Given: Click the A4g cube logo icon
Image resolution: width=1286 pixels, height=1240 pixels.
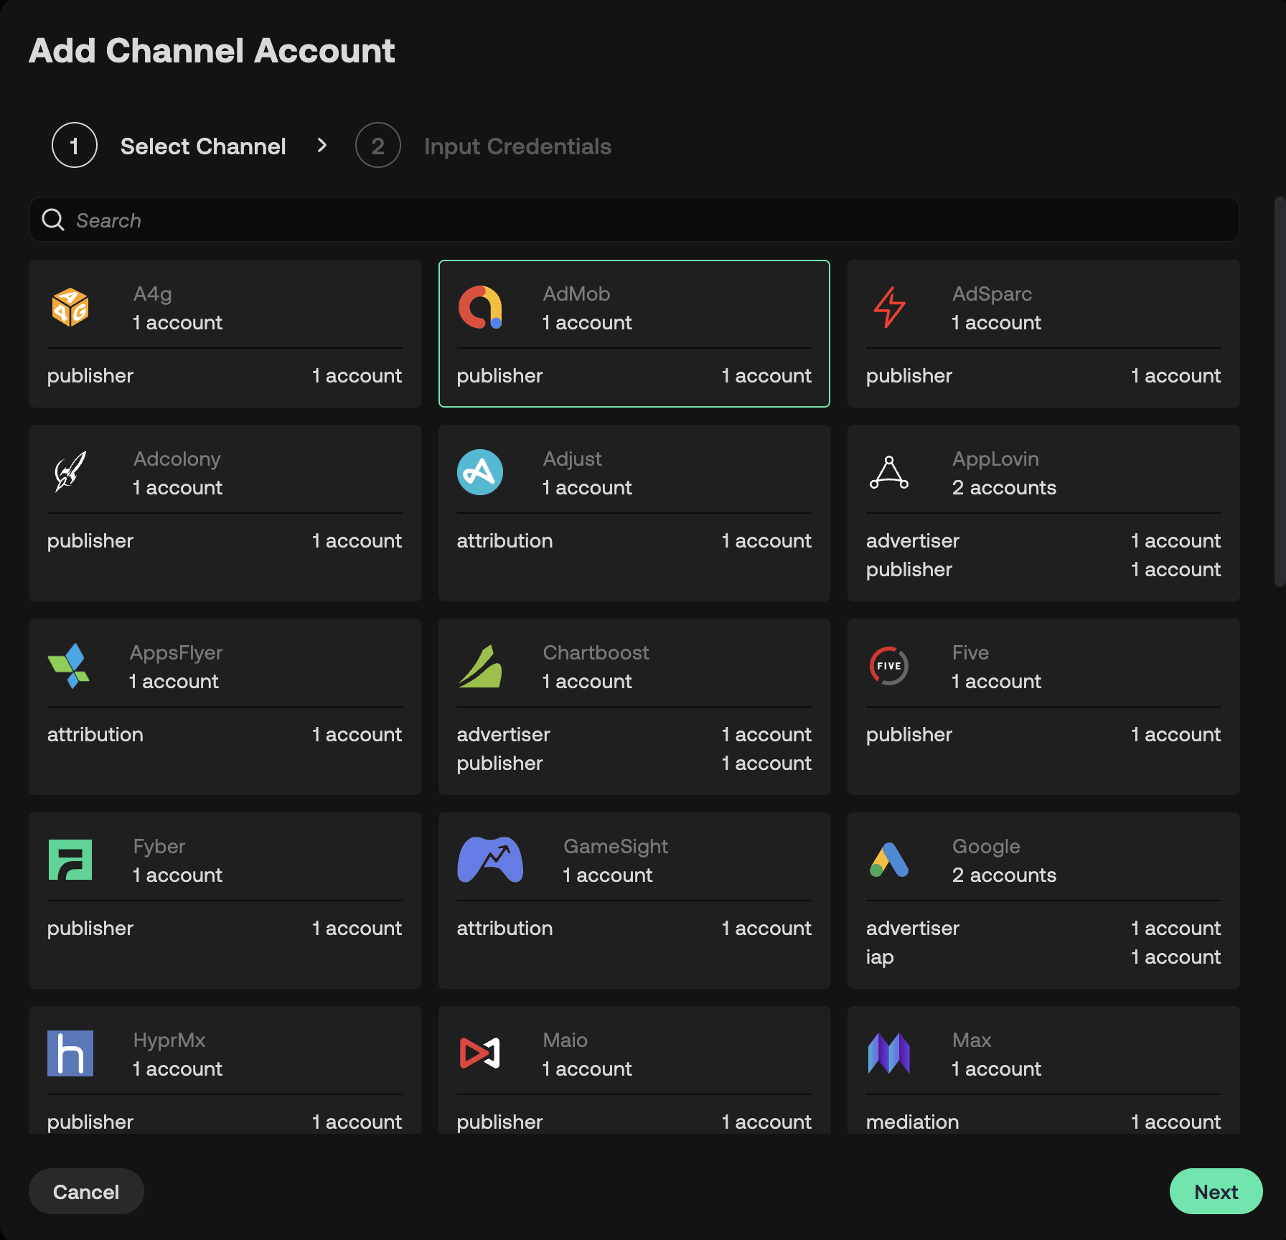Looking at the screenshot, I should (70, 307).
